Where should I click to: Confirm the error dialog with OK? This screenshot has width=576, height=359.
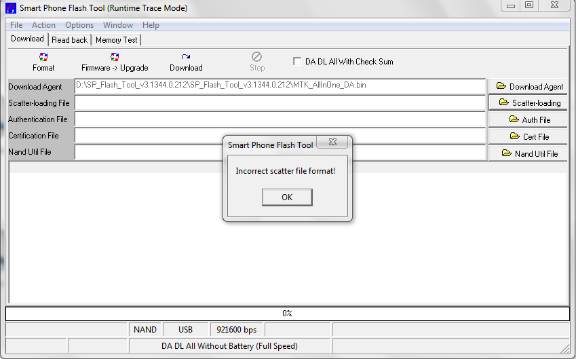287,197
